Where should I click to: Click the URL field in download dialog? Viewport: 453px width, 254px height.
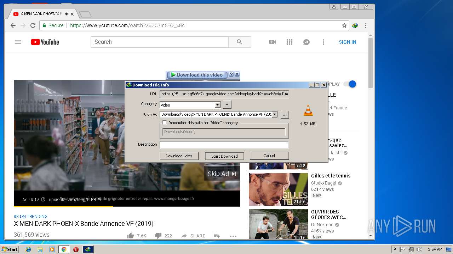point(224,94)
